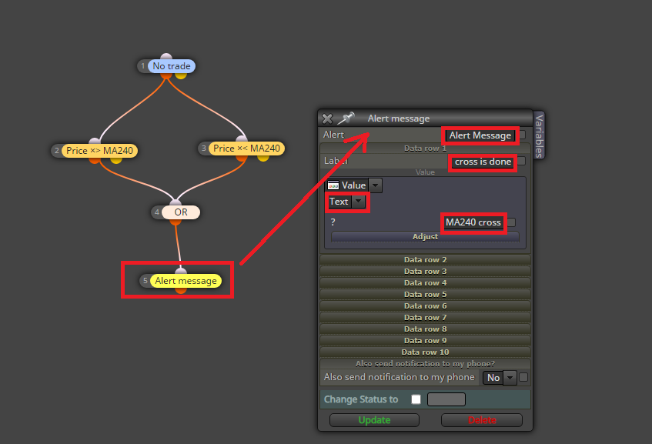Click yellow output dot under Price x> MA240 node
The height and width of the screenshot is (444, 652).
[x=116, y=160]
